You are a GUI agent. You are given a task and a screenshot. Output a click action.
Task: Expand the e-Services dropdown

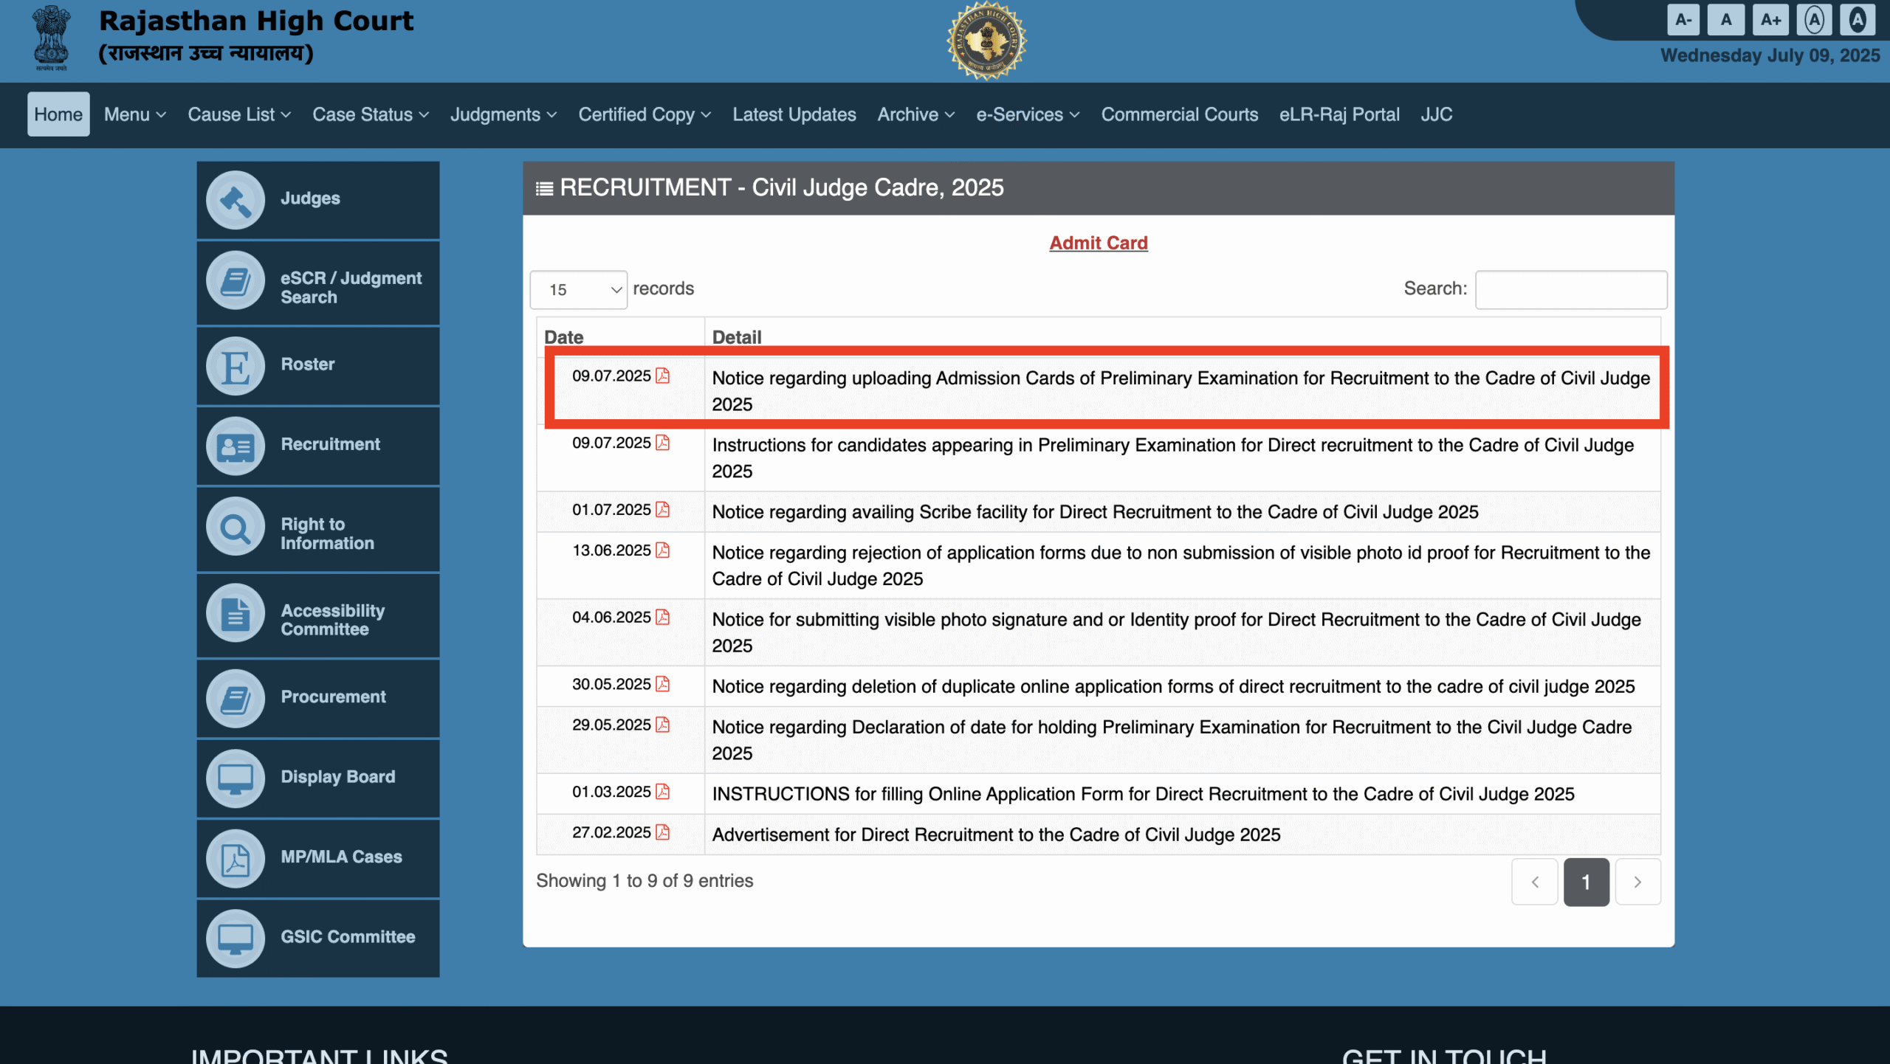point(1028,114)
